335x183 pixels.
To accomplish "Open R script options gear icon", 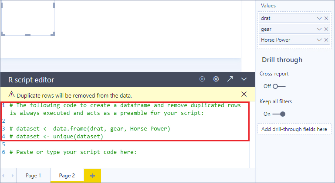I will (216, 79).
